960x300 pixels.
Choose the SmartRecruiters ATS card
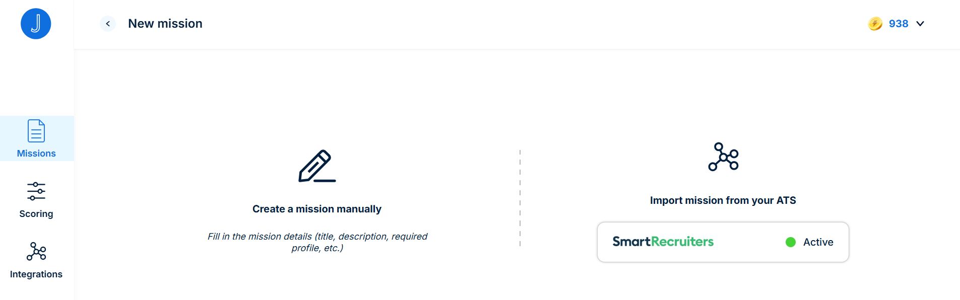[x=723, y=242]
